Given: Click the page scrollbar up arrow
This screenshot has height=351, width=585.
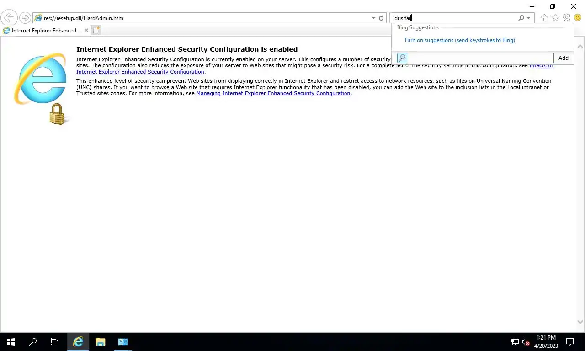Looking at the screenshot, I should tap(580, 46).
